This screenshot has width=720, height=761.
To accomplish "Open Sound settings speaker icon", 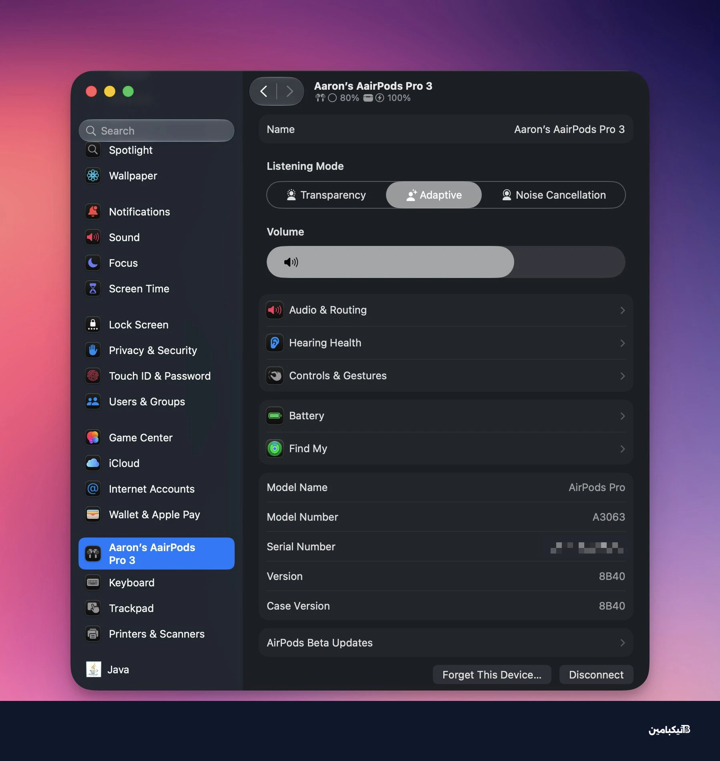I will click(93, 237).
